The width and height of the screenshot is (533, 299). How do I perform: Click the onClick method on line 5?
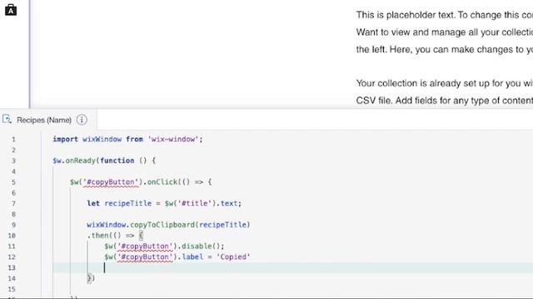coord(162,182)
